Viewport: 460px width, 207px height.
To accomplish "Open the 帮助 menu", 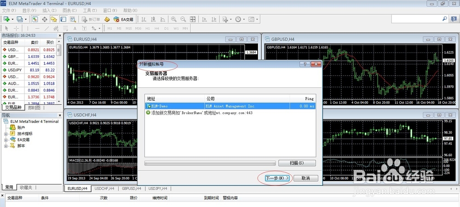I will pos(130,10).
